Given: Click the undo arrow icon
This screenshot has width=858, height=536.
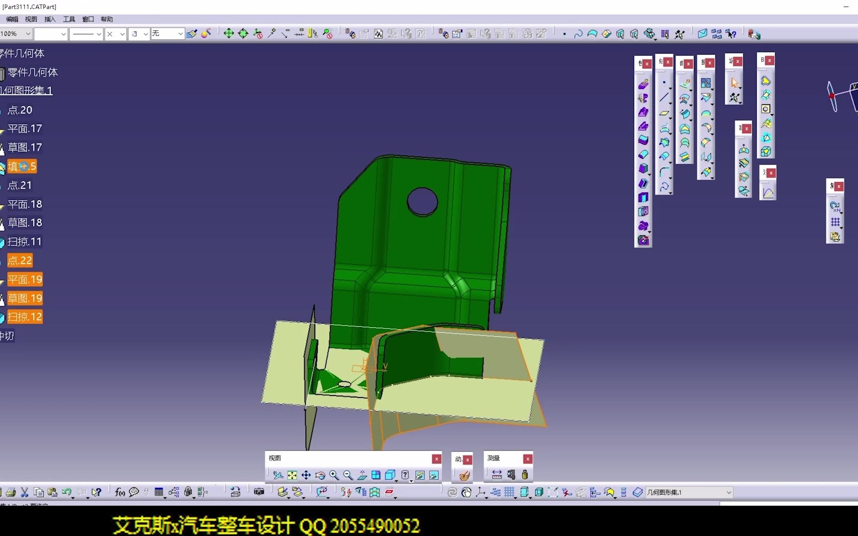Looking at the screenshot, I should point(67,492).
